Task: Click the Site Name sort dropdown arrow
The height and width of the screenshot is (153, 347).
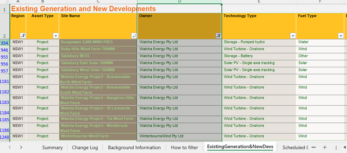Action: pyautogui.click(x=134, y=36)
